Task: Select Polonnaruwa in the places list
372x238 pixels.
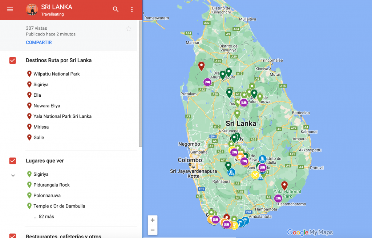Action: click(x=47, y=196)
